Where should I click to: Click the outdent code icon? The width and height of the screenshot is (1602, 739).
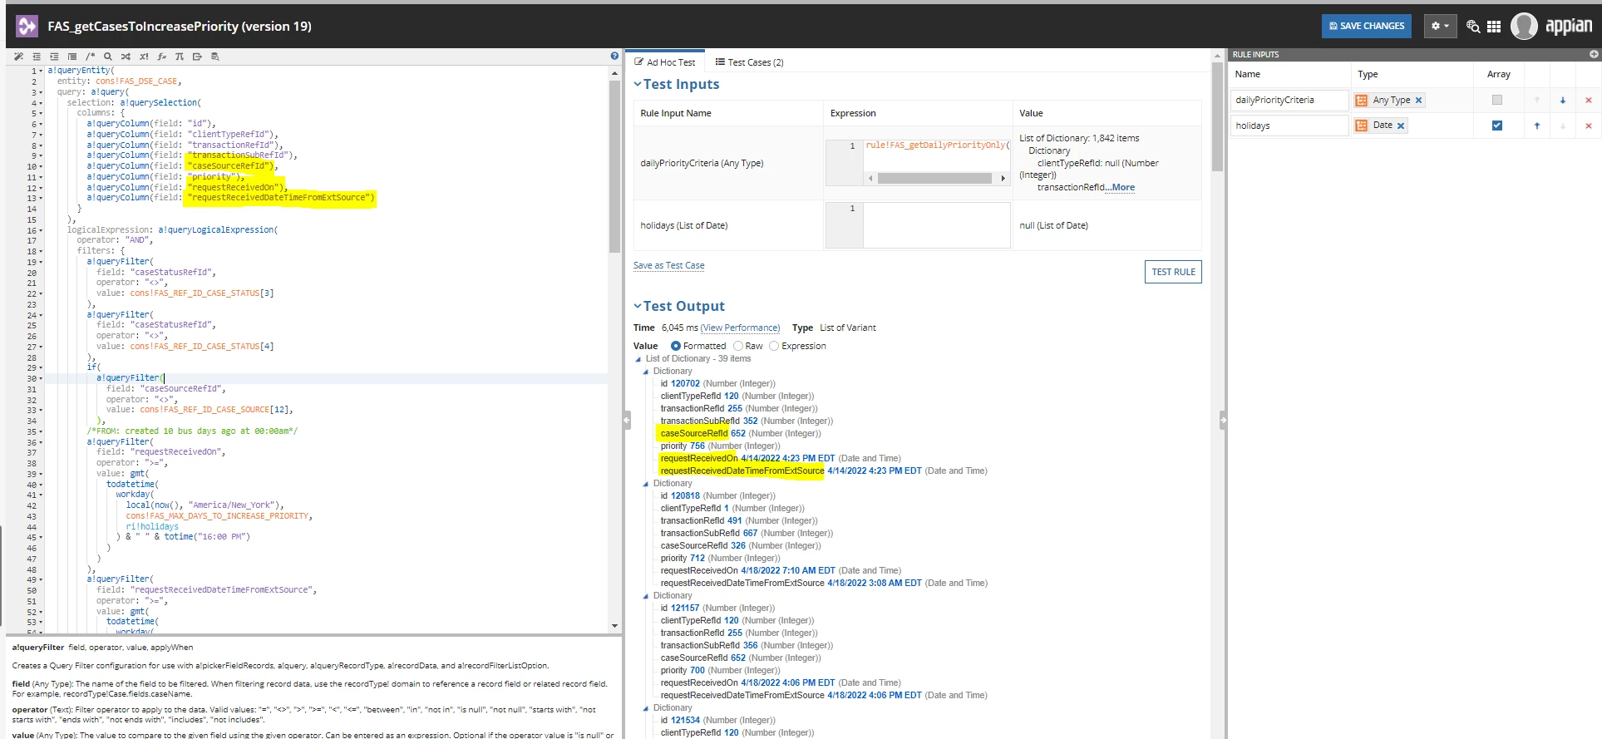(37, 57)
